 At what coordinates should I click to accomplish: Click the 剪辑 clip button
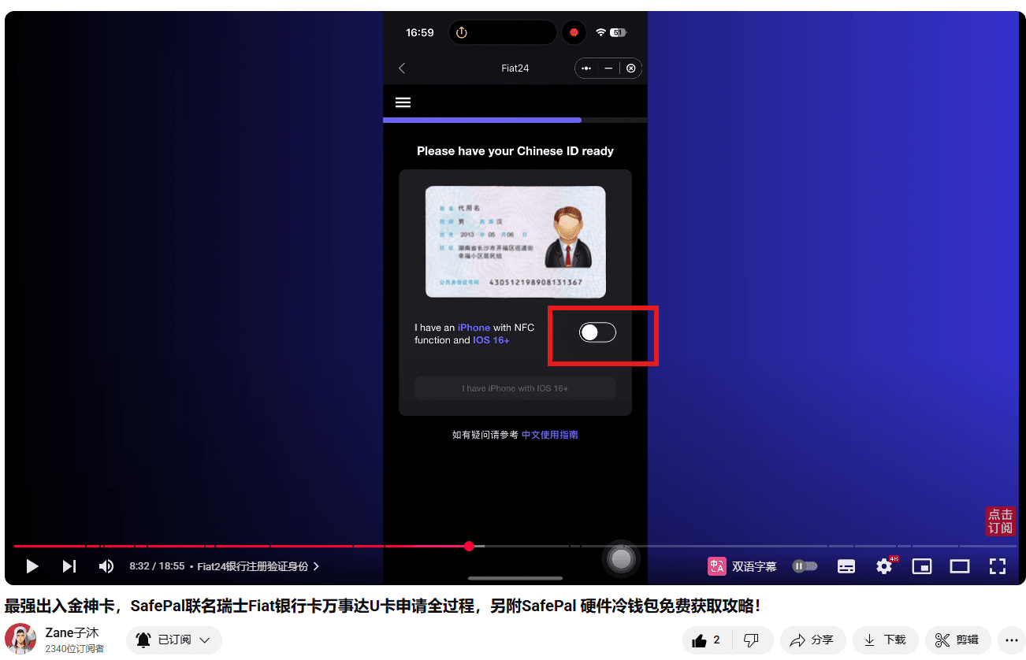point(957,640)
